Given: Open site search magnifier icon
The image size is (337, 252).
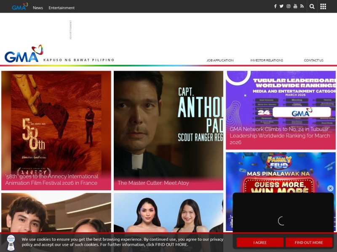Looking at the screenshot, I should tap(312, 6).
